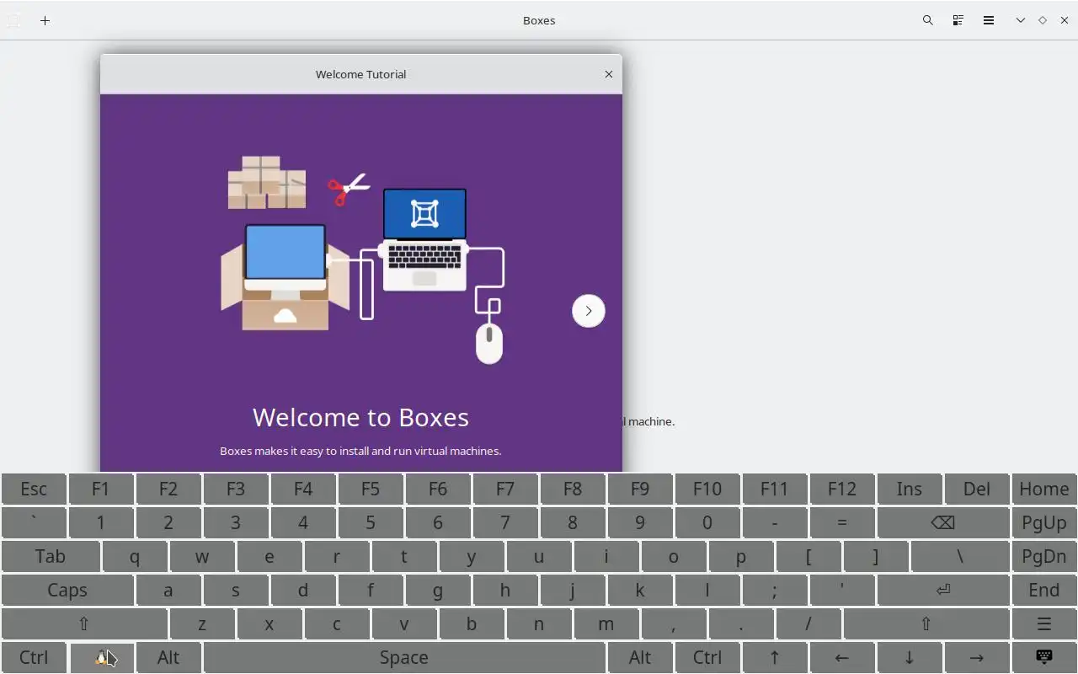
Task: Close the Welcome Tutorial dialog
Action: (609, 74)
